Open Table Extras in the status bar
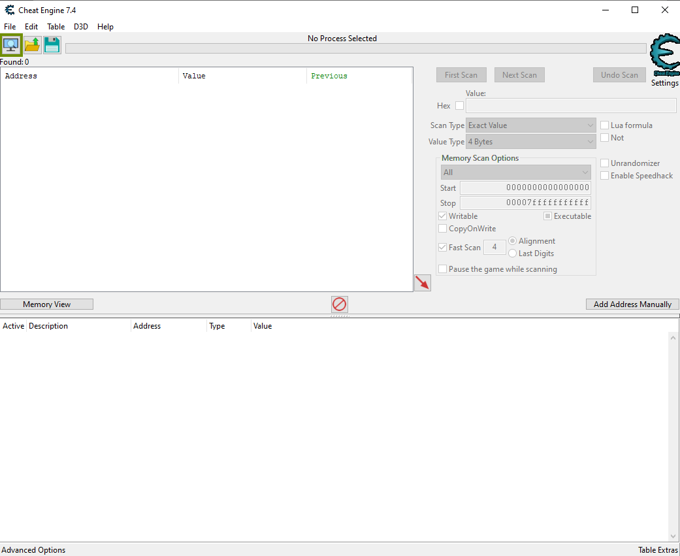Viewport: 680px width, 556px height. pos(658,550)
